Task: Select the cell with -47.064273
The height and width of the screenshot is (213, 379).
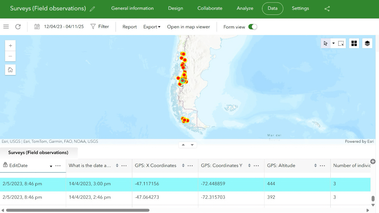Action: (165, 198)
